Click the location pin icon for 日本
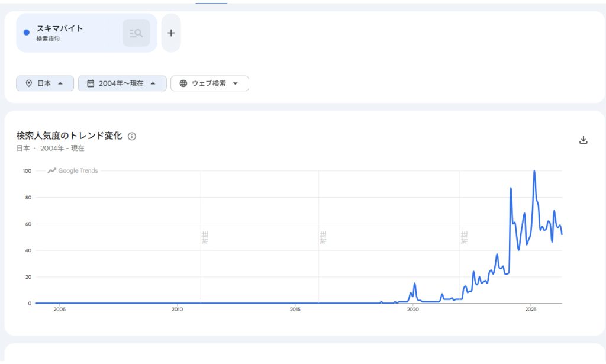The height and width of the screenshot is (364, 606). pyautogui.click(x=28, y=83)
